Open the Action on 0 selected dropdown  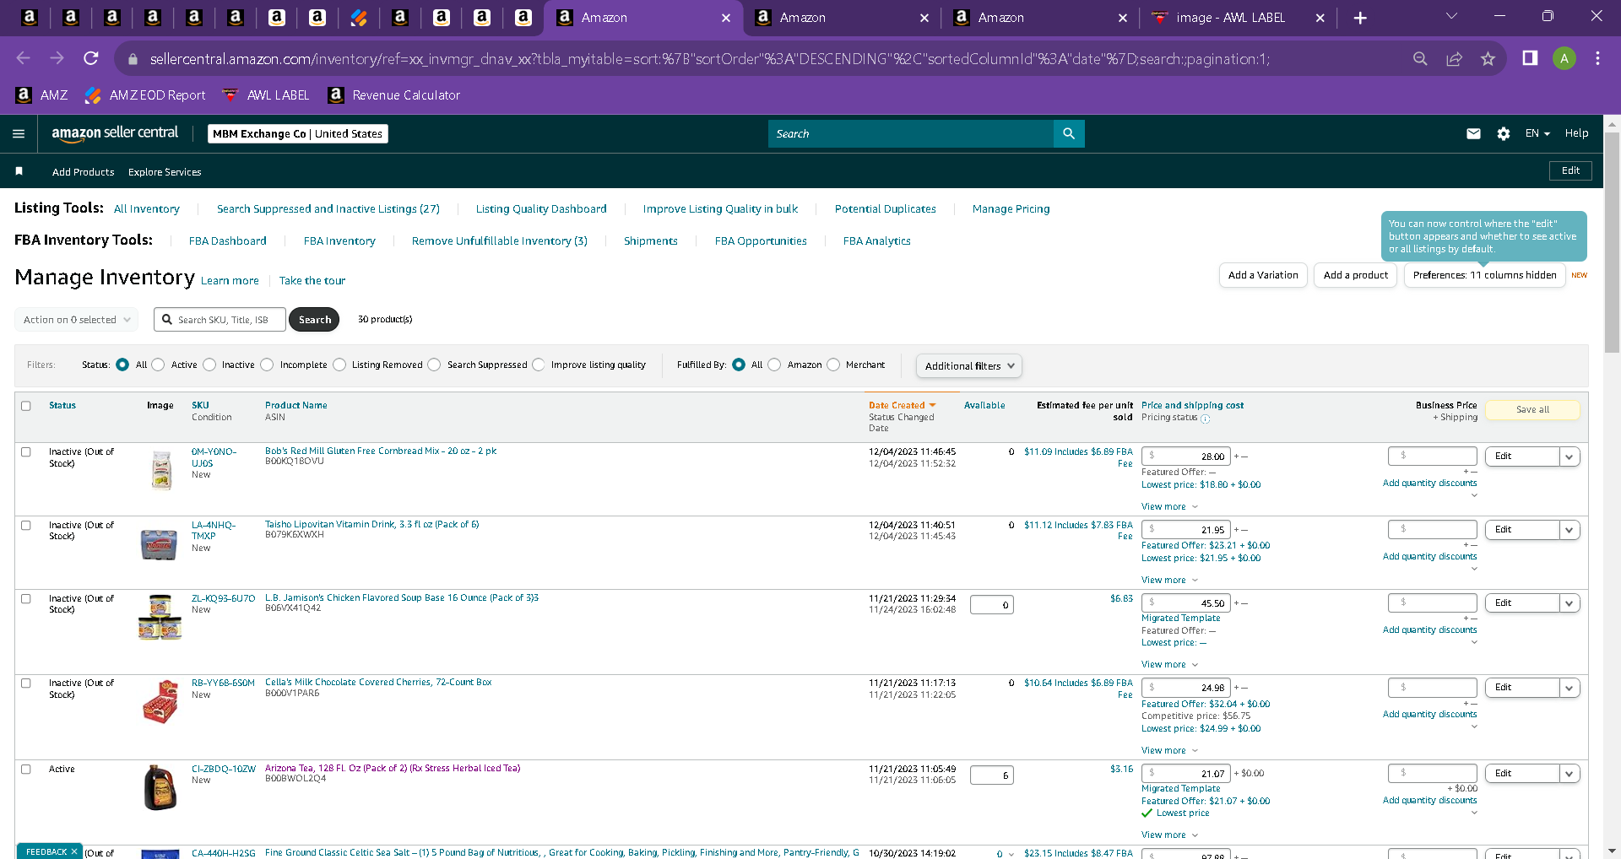point(77,320)
